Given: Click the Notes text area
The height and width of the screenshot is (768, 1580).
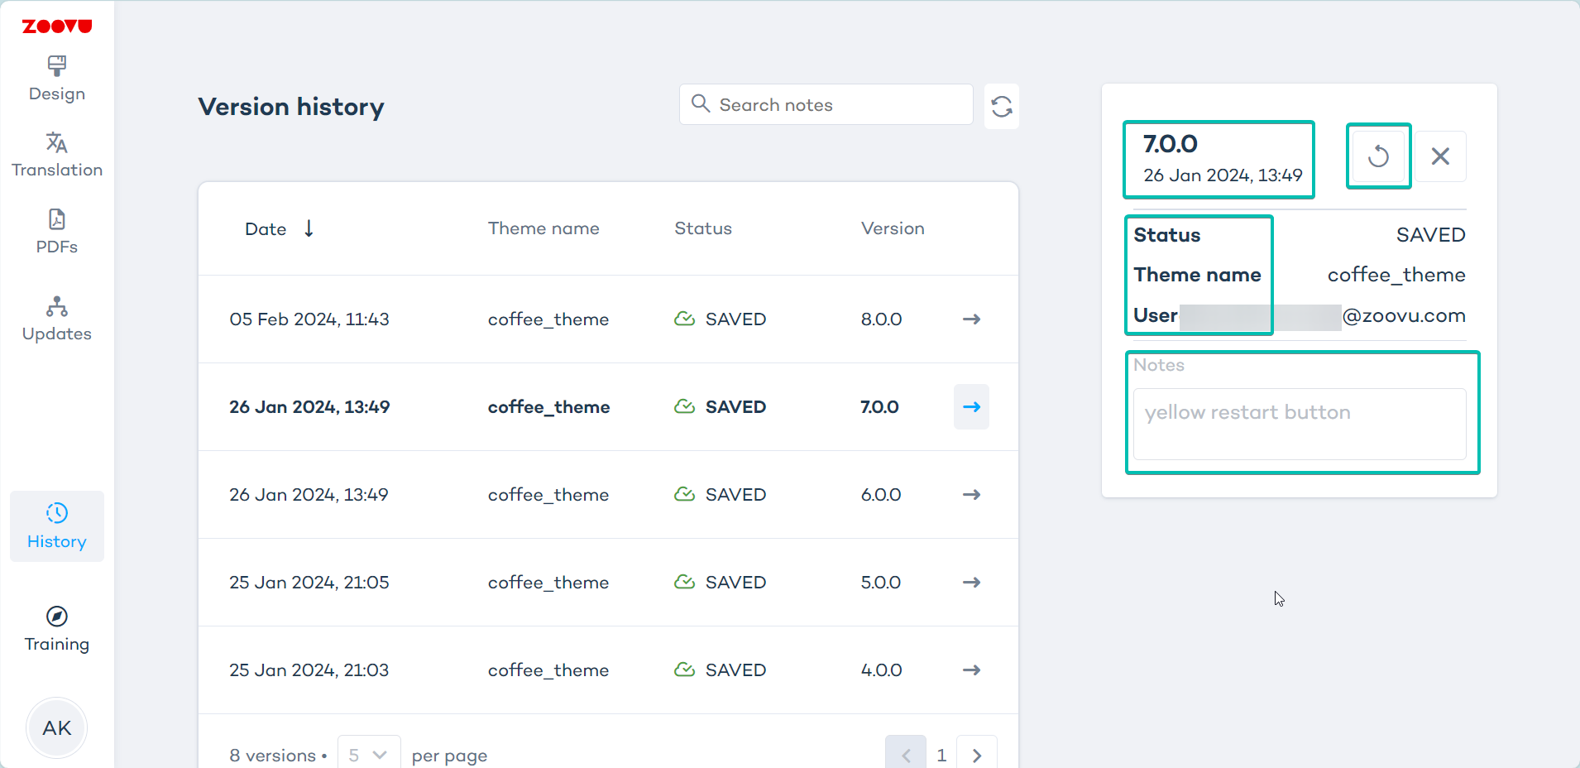Looking at the screenshot, I should click(x=1299, y=424).
